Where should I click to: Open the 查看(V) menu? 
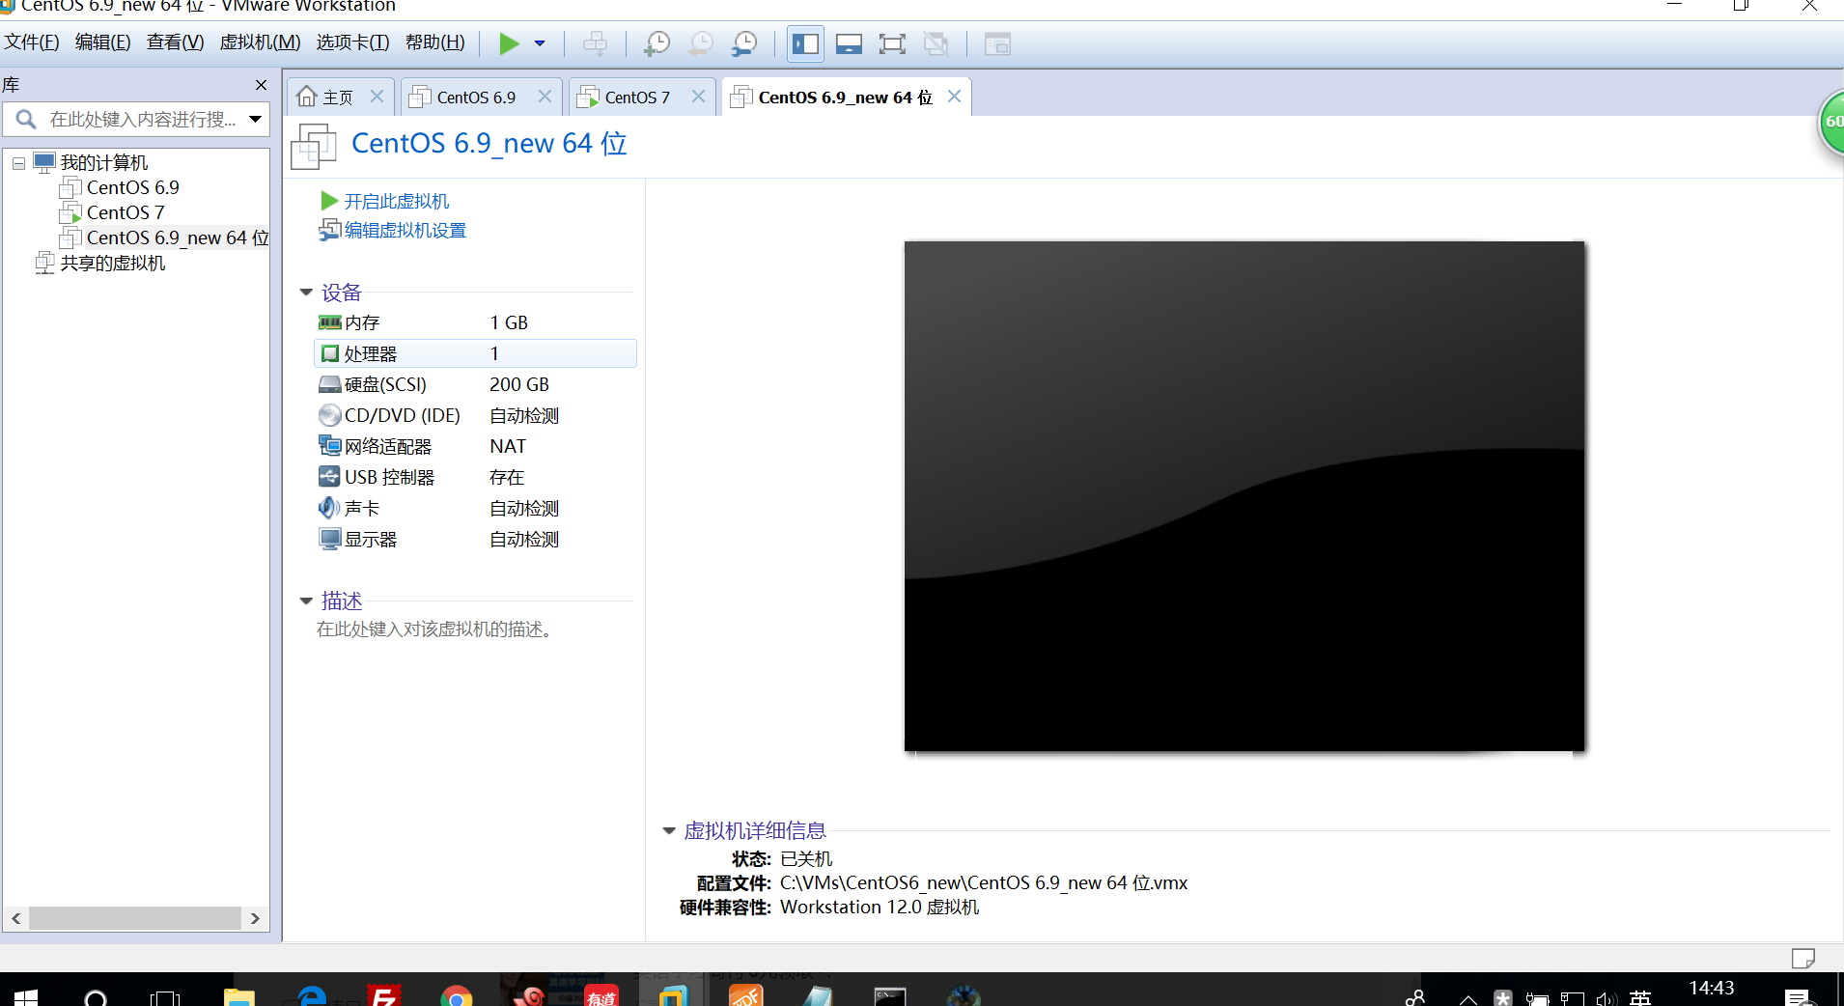pyautogui.click(x=175, y=42)
